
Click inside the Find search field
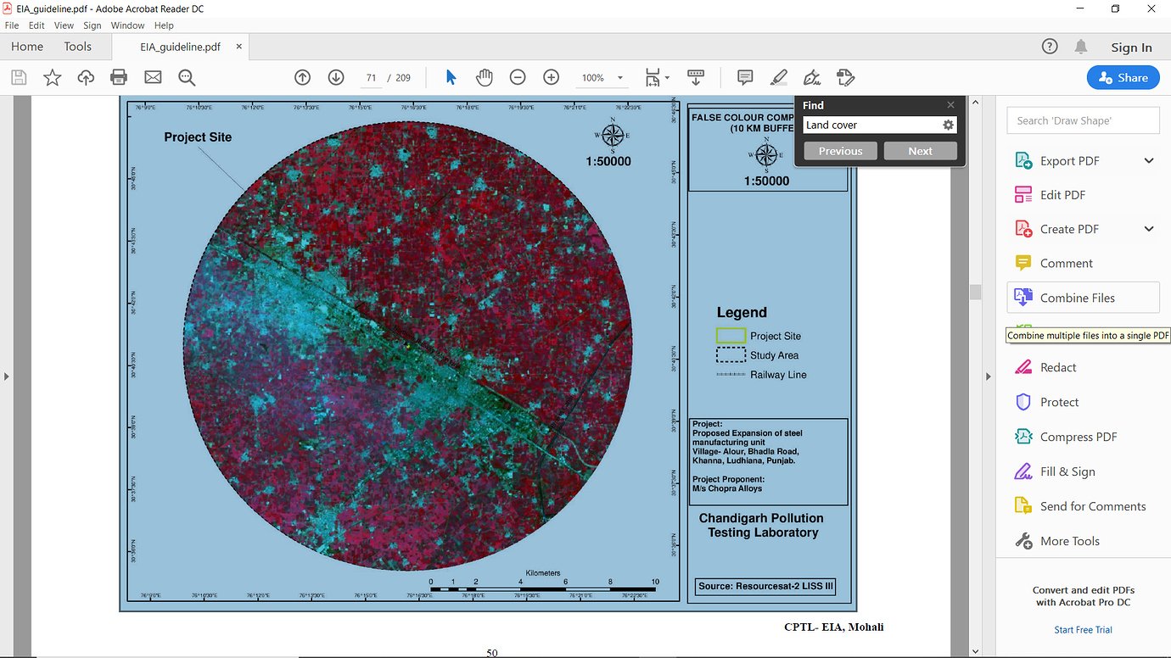point(870,125)
